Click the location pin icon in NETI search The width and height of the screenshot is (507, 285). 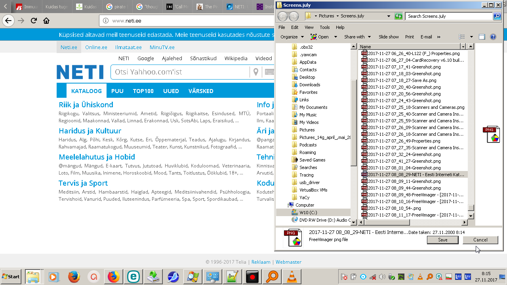coord(256,72)
